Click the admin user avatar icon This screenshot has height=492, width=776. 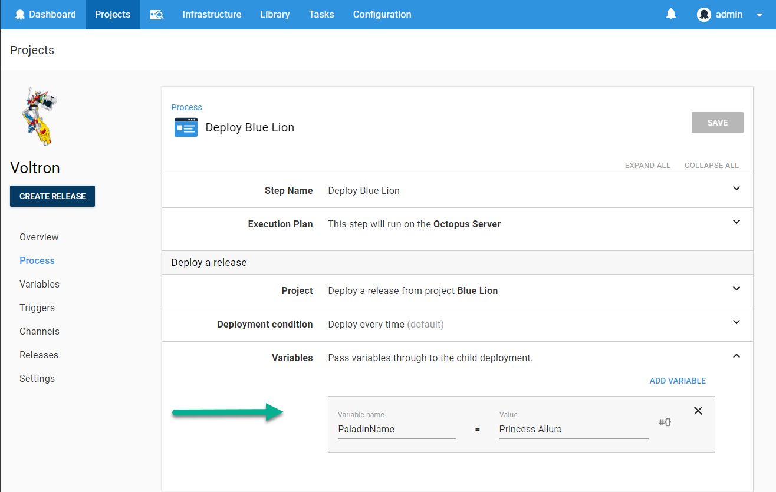tap(703, 14)
